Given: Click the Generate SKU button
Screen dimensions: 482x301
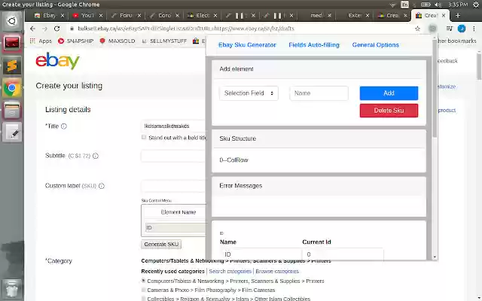Looking at the screenshot, I should pos(161,244).
